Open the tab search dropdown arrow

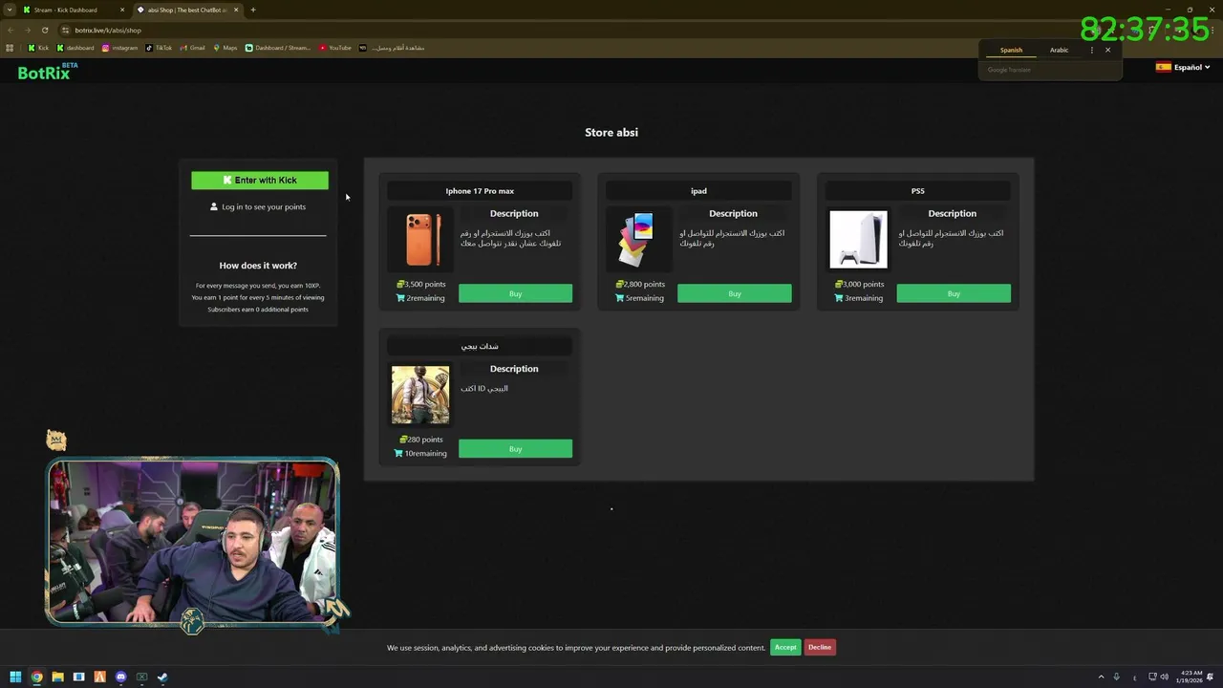(9, 10)
